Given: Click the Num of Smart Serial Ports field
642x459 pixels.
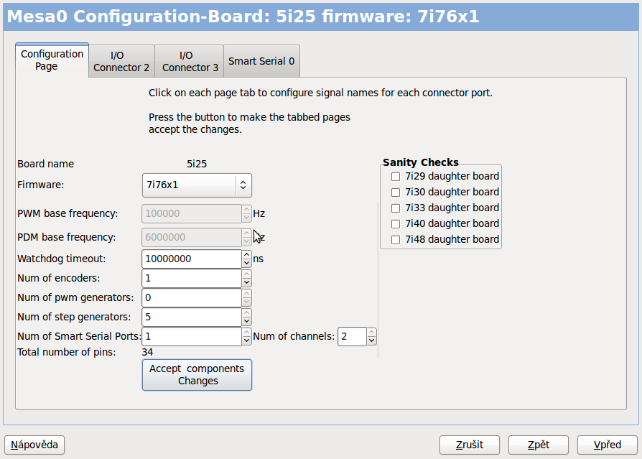Looking at the screenshot, I should coord(192,336).
